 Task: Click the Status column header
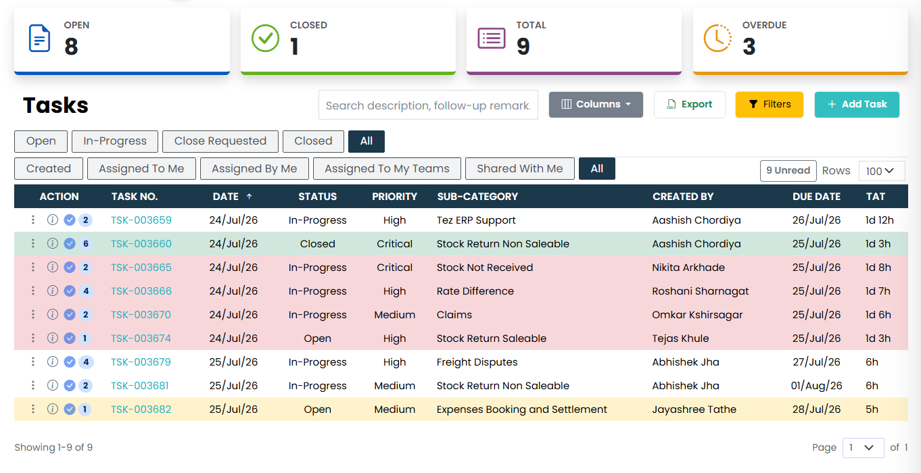click(x=318, y=197)
